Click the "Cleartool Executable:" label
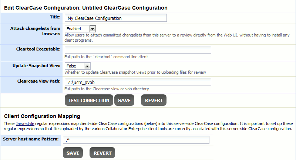 38,49
